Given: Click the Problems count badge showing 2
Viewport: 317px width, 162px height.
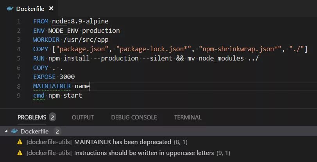Looking at the screenshot, I should (x=53, y=117).
